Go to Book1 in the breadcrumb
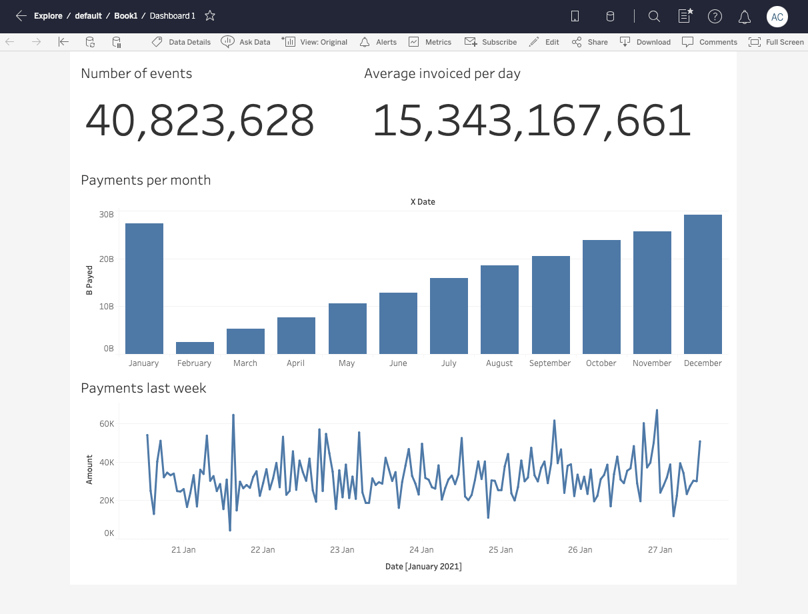Screen dimensions: 808x614 pos(125,15)
